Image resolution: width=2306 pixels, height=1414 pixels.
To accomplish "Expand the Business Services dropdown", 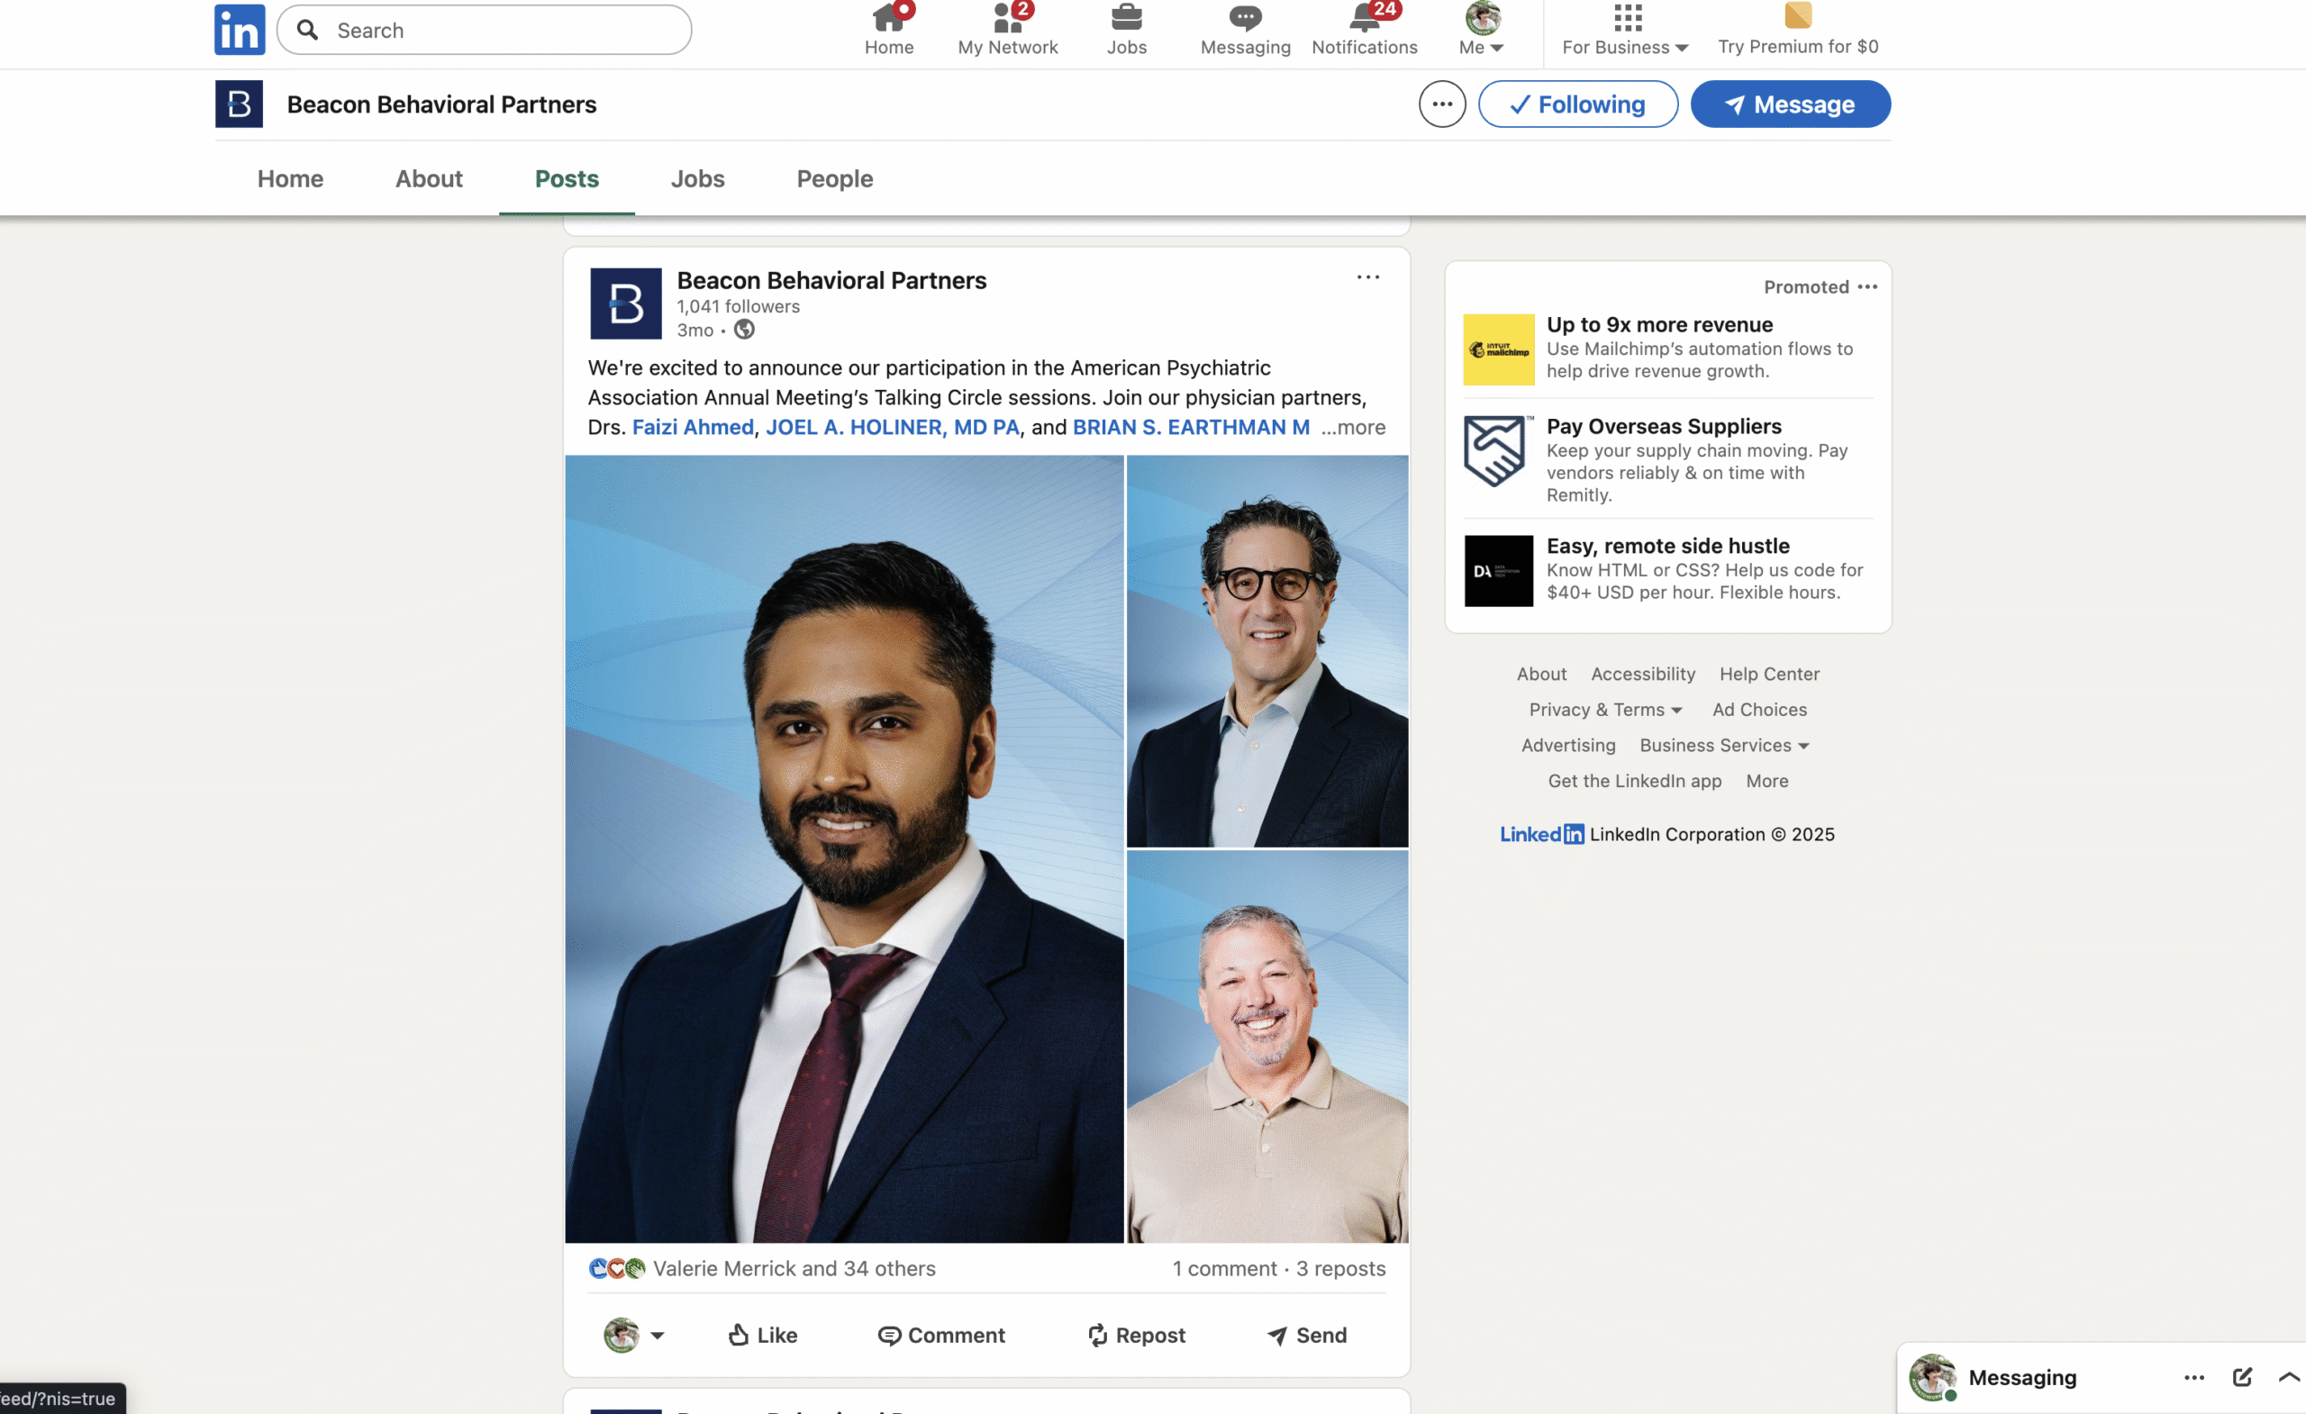I will (1724, 745).
